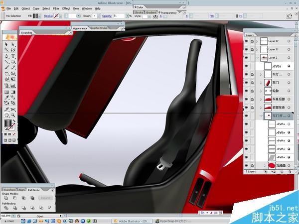Switch to the Align tab

pyautogui.click(x=21, y=190)
